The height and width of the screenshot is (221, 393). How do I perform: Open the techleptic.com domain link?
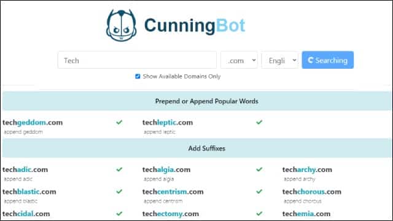(168, 123)
